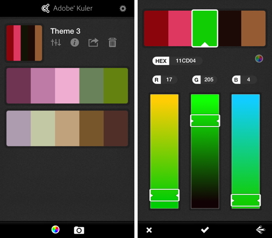Click the blue channel slider handle
This screenshot has width=272, height=238.
246,200
